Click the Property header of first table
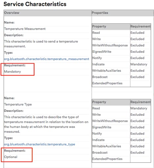154x168 pixels. (x=99, y=26)
